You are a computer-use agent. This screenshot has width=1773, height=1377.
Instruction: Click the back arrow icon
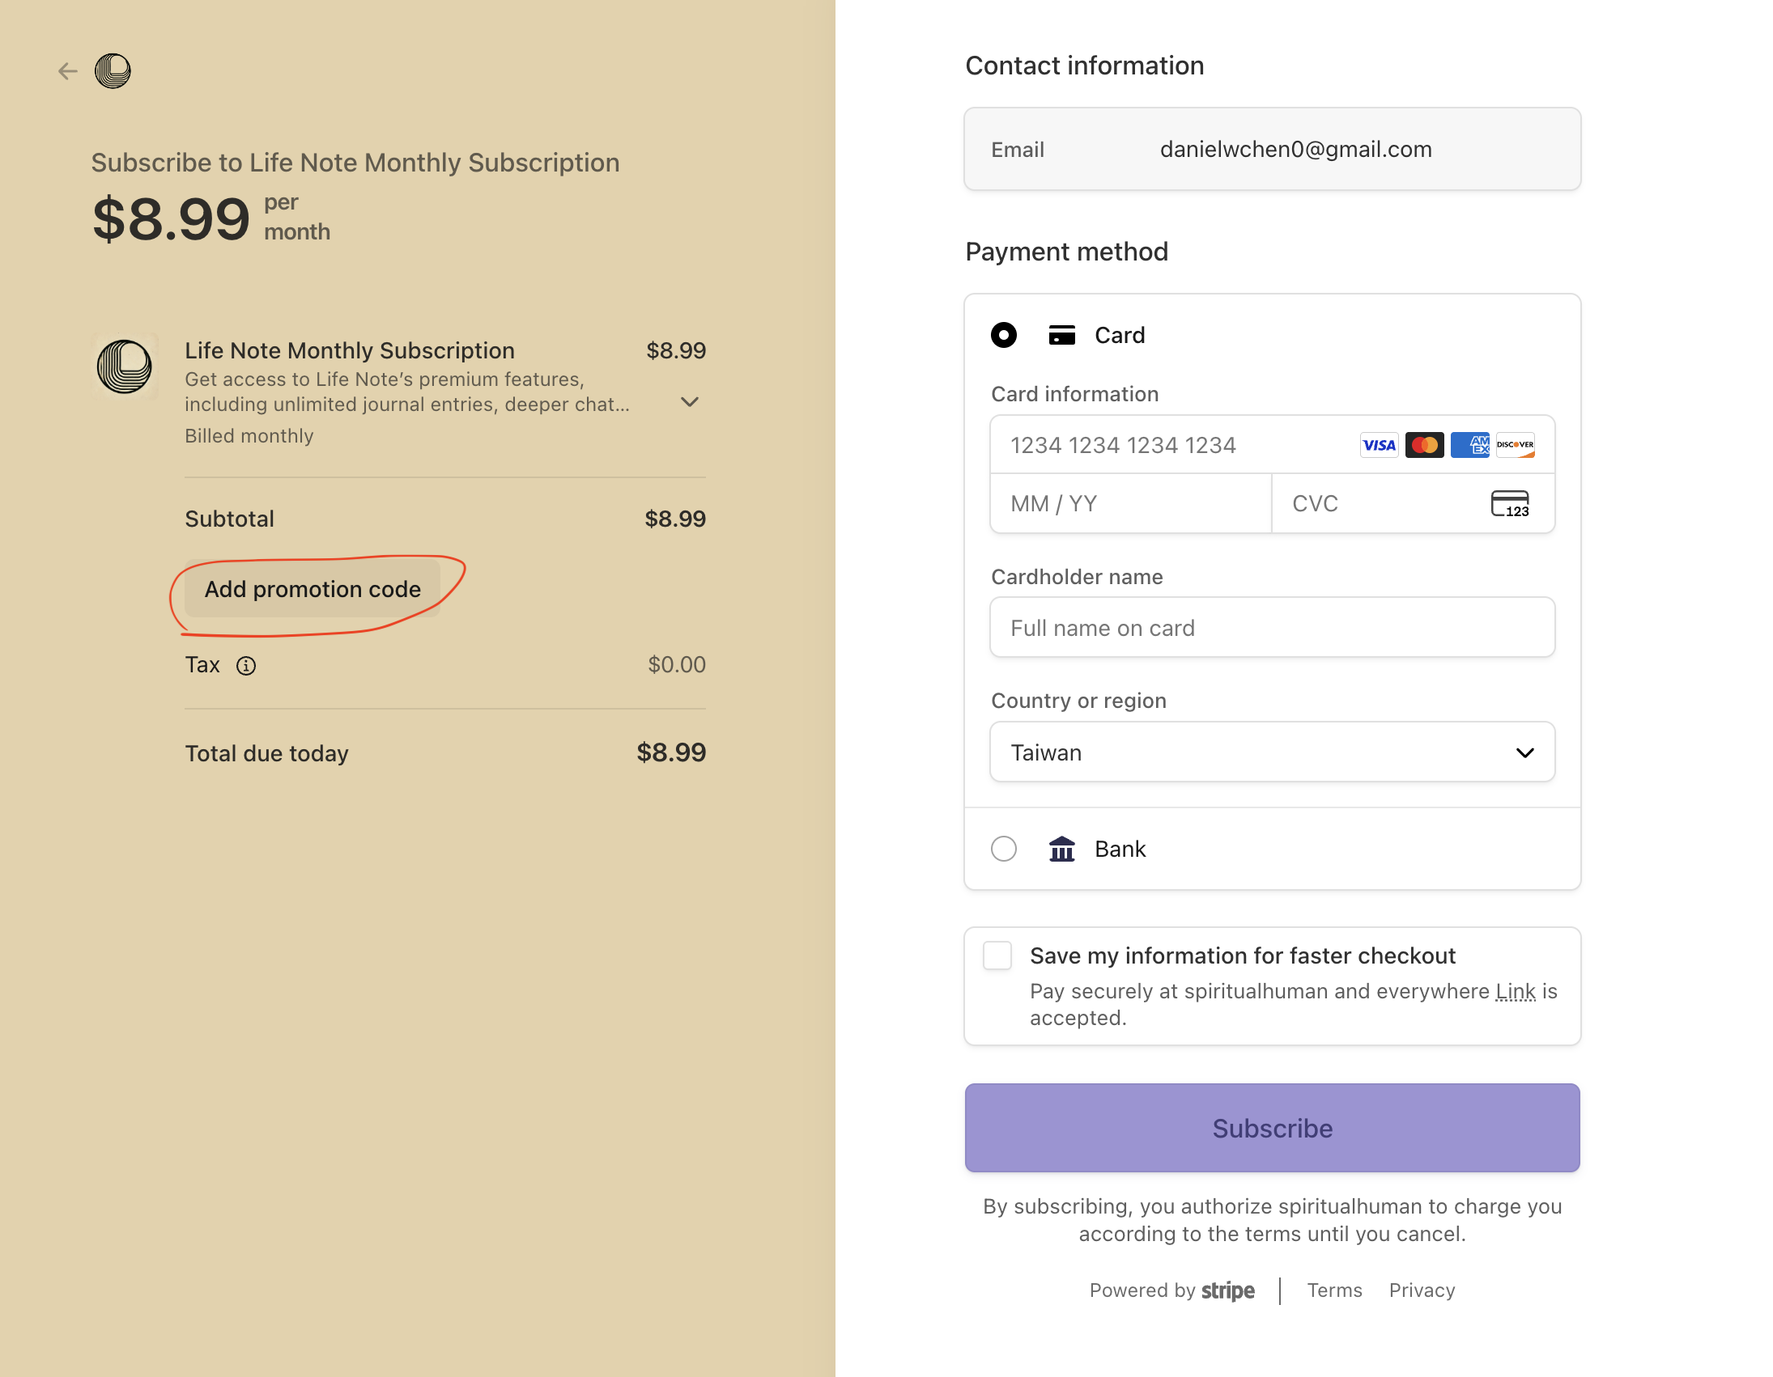67,71
